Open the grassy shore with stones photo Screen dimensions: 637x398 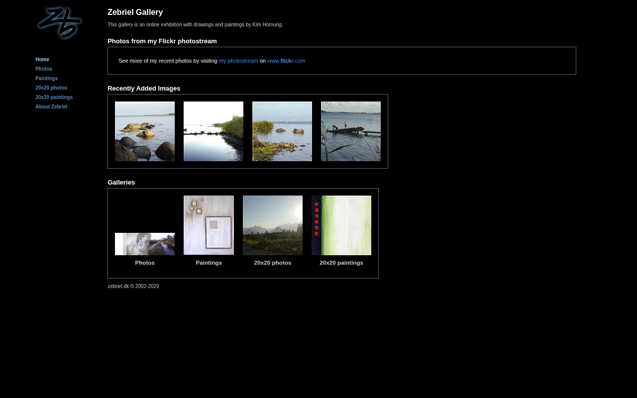click(x=282, y=131)
